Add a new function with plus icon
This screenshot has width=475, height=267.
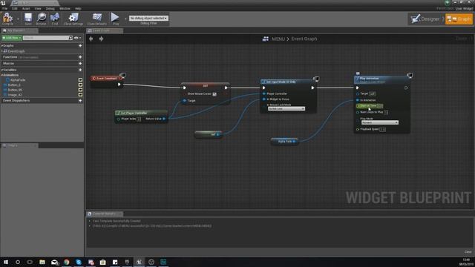coord(80,57)
